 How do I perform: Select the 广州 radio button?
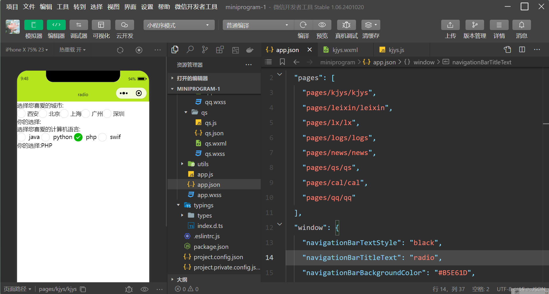[86, 114]
